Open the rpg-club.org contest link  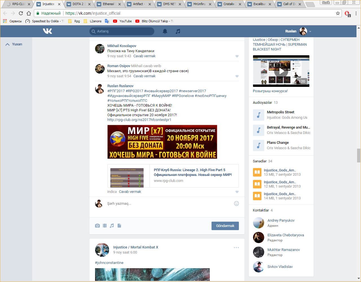[139, 120]
